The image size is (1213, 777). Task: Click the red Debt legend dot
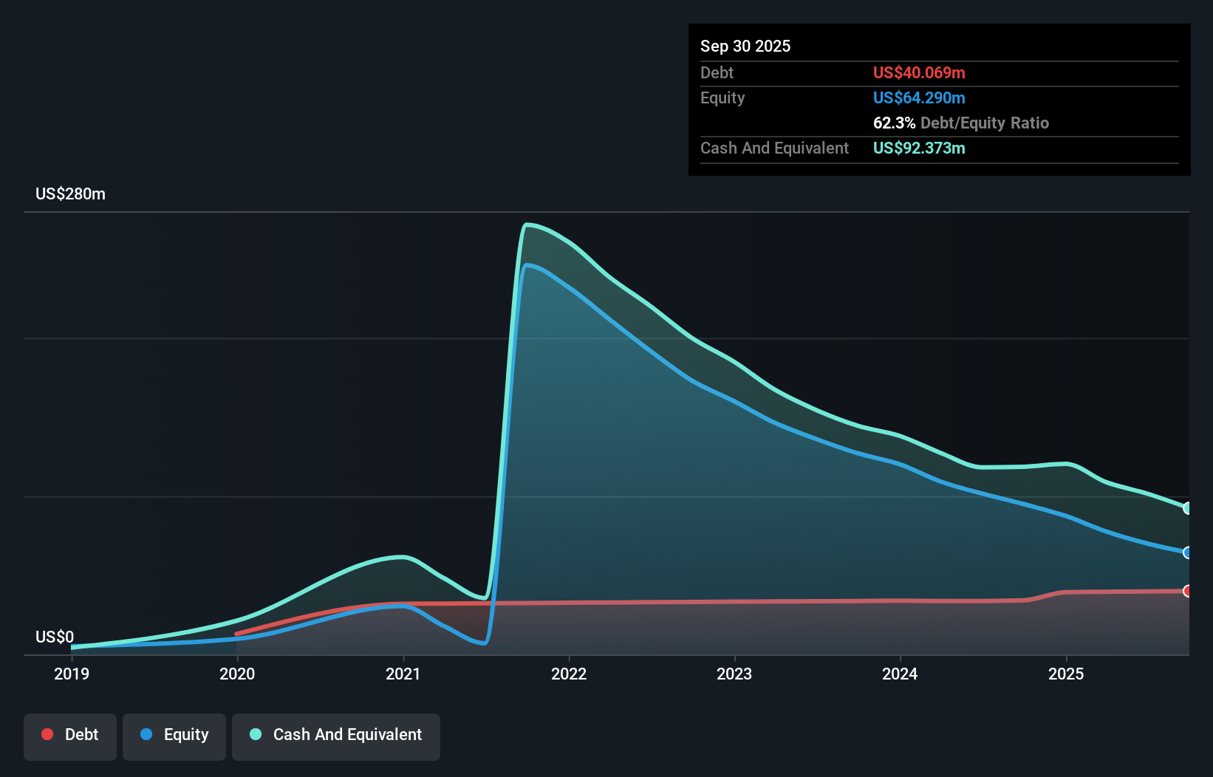pyautogui.click(x=46, y=734)
